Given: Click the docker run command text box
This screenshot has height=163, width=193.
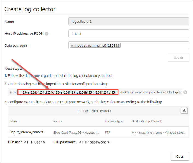Looking at the screenshot, I should (x=150, y=92).
